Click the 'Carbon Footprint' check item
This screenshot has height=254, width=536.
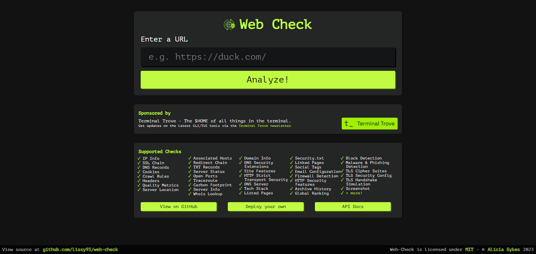point(212,185)
